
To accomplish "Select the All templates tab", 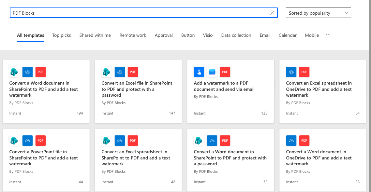I will [x=31, y=35].
